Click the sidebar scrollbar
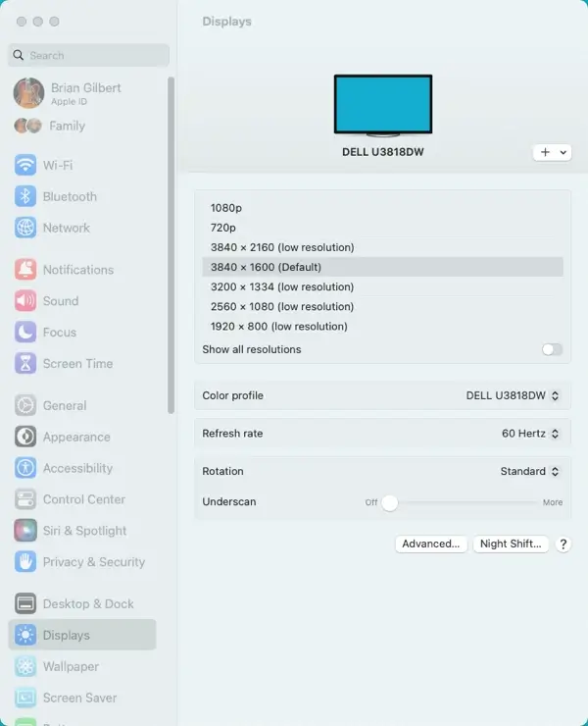The height and width of the screenshot is (726, 588). pyautogui.click(x=171, y=245)
